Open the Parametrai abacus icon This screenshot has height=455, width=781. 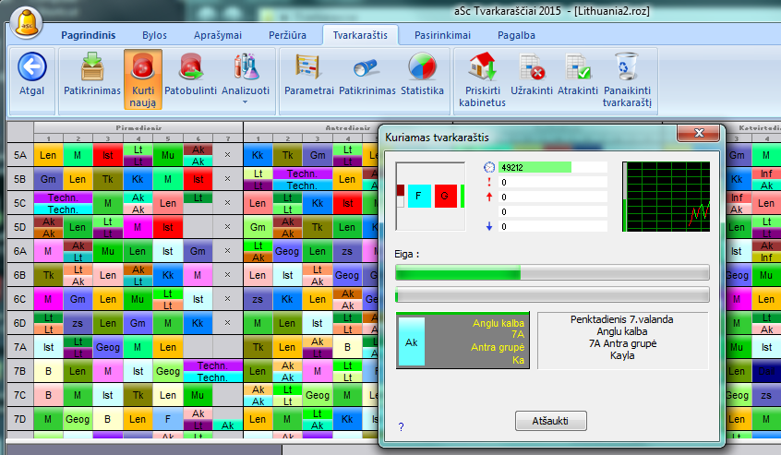(307, 66)
